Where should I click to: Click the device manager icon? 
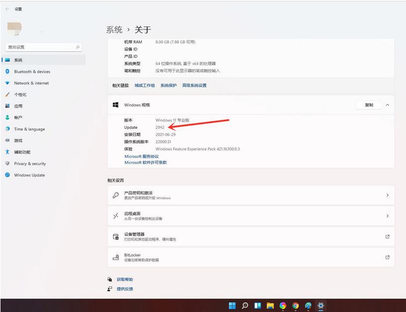point(116,237)
